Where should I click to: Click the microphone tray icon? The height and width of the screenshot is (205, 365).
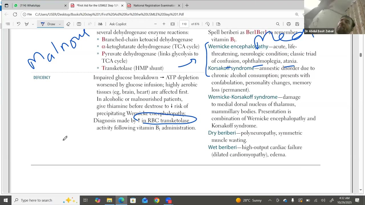tap(293, 200)
